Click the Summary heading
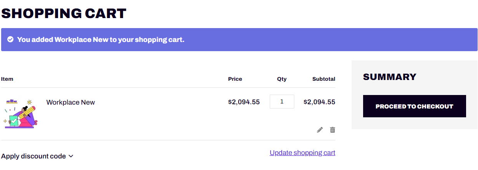 390,77
